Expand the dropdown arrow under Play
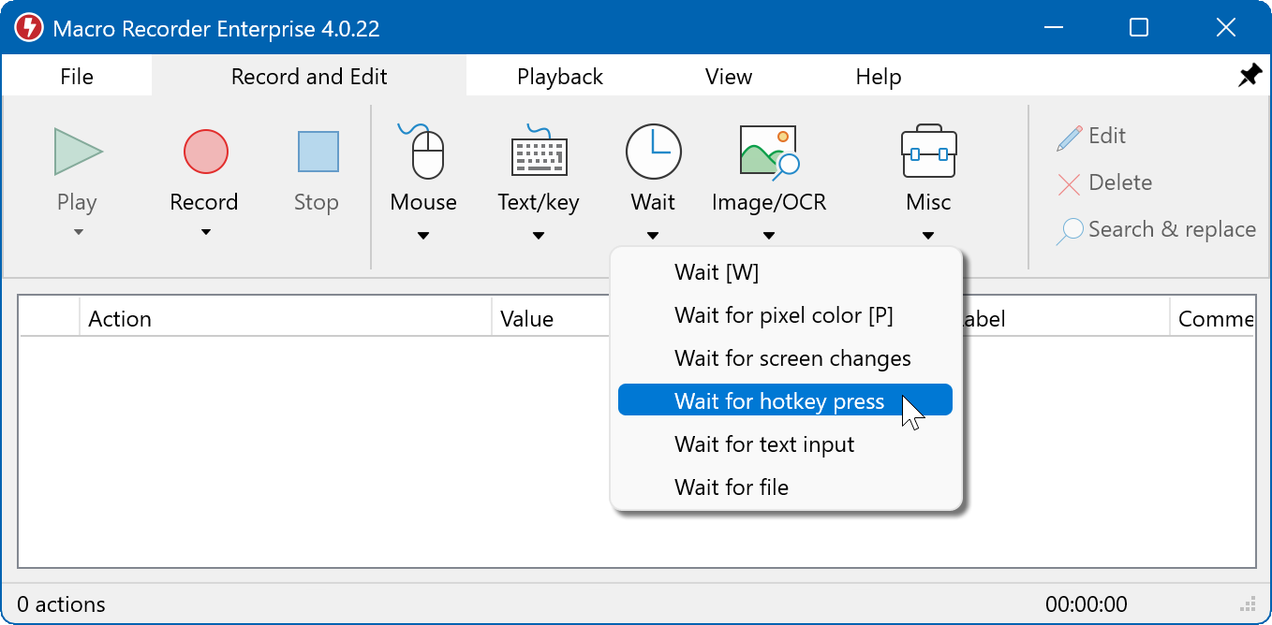Image resolution: width=1272 pixels, height=625 pixels. coord(78,232)
